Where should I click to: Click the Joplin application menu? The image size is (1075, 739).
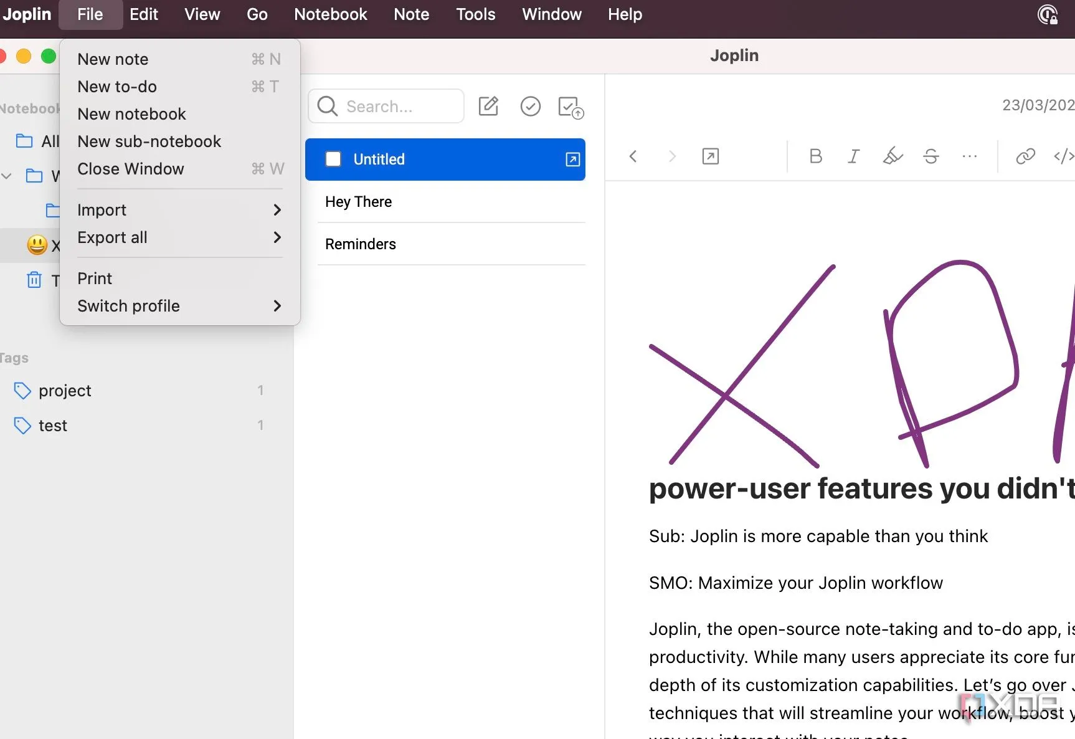(27, 14)
